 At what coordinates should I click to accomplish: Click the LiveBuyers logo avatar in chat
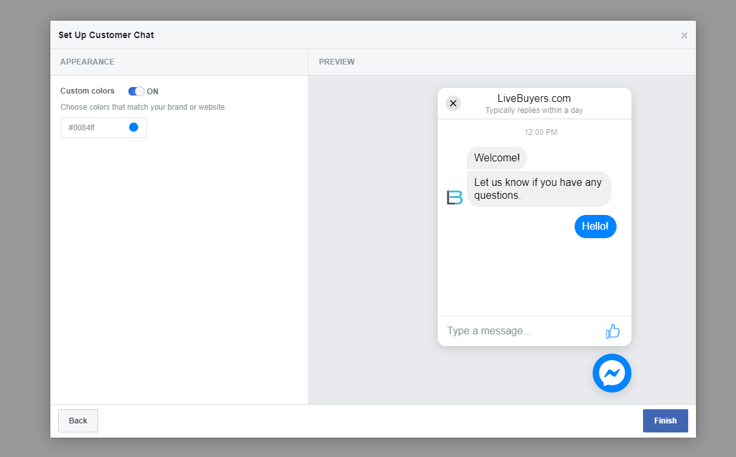(x=455, y=198)
